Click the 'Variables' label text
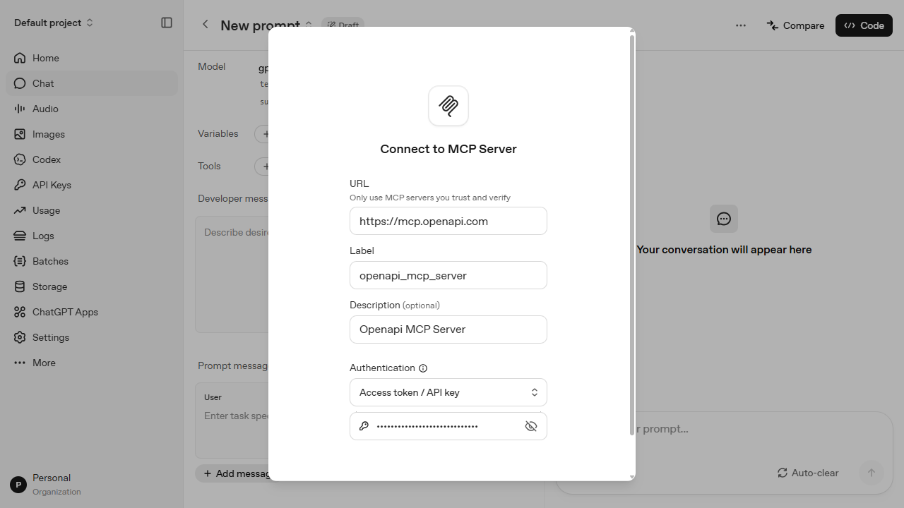Screen dimensions: 904x508 click(x=218, y=133)
